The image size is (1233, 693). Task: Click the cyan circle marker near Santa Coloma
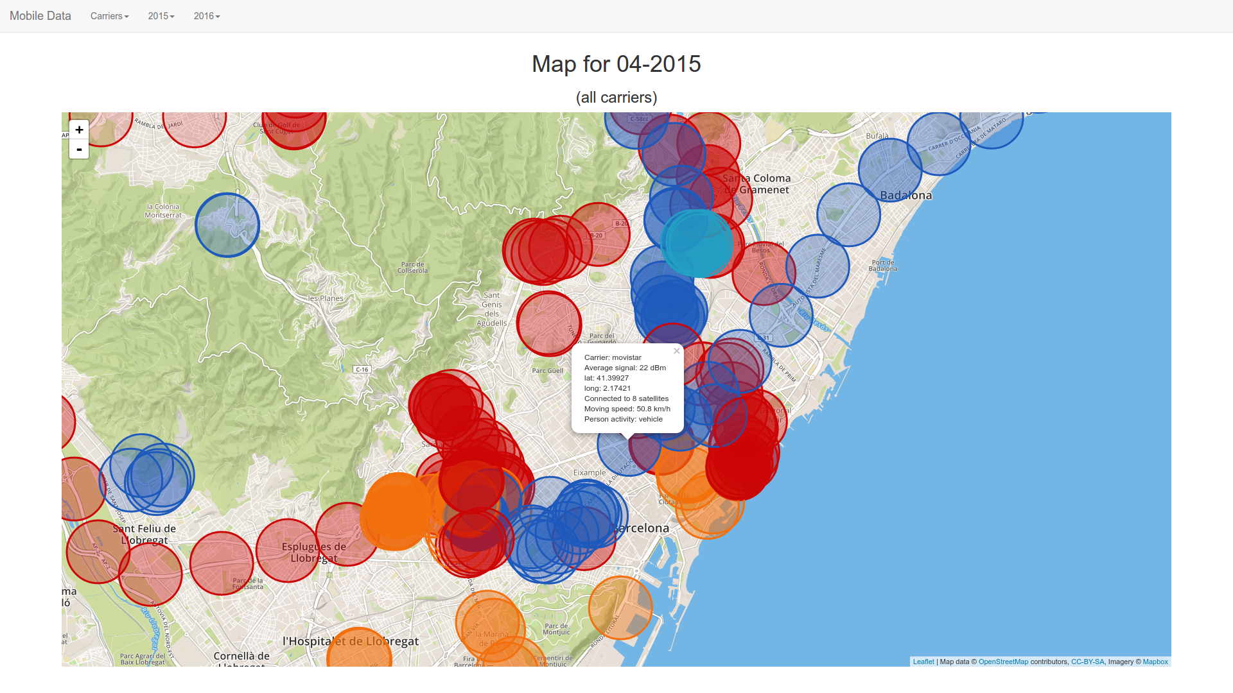pyautogui.click(x=696, y=244)
